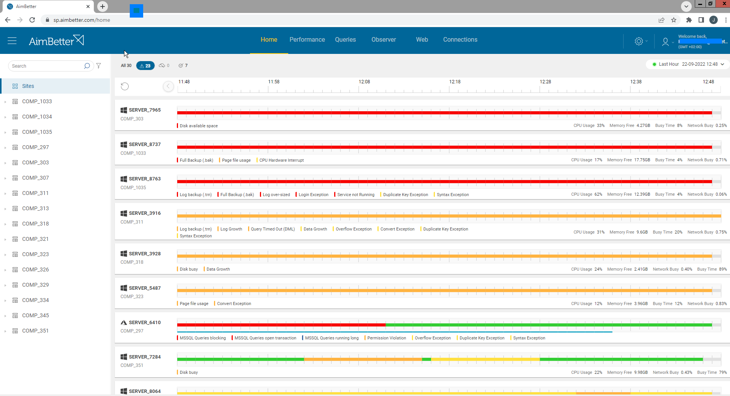730x396 pixels.
Task: Bookmark this page with the star icon
Action: [674, 20]
